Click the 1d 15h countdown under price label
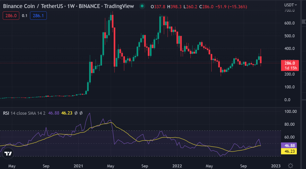 click(x=291, y=68)
